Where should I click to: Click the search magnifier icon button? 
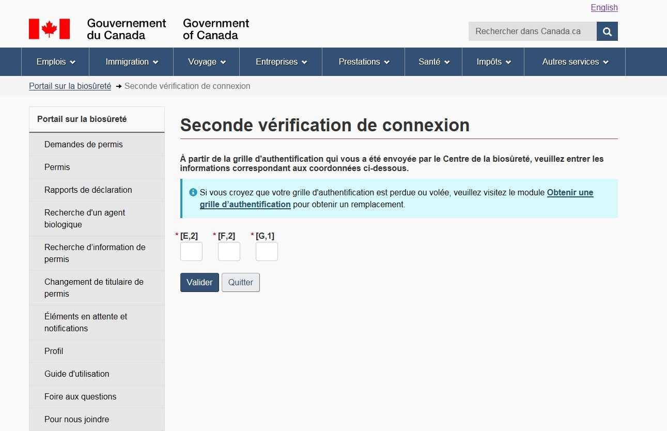click(x=607, y=32)
